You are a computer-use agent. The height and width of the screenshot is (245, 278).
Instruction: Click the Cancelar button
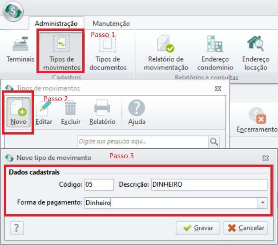[x=246, y=228]
